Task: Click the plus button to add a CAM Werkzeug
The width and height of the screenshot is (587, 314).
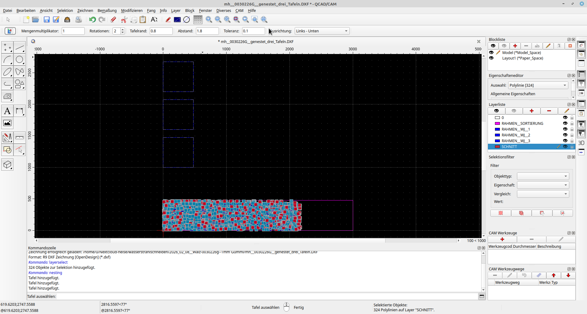Action: click(502, 239)
